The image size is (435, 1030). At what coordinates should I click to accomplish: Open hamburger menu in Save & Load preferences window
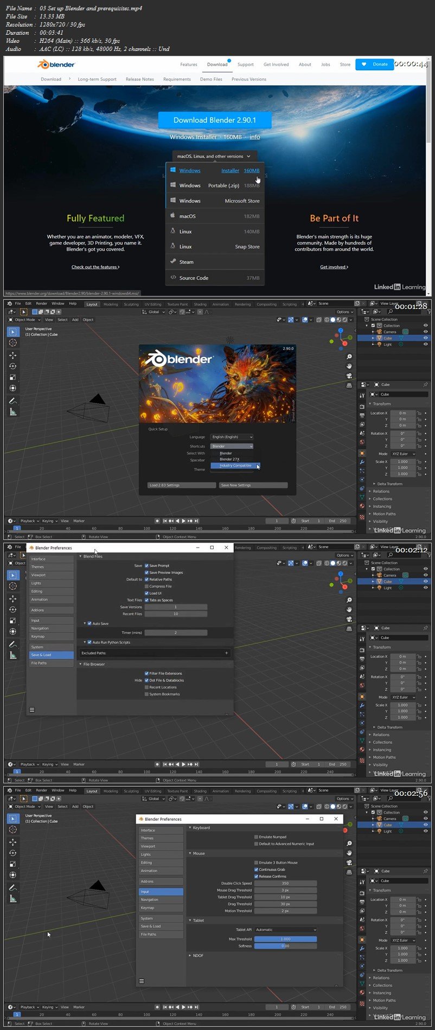(x=32, y=710)
